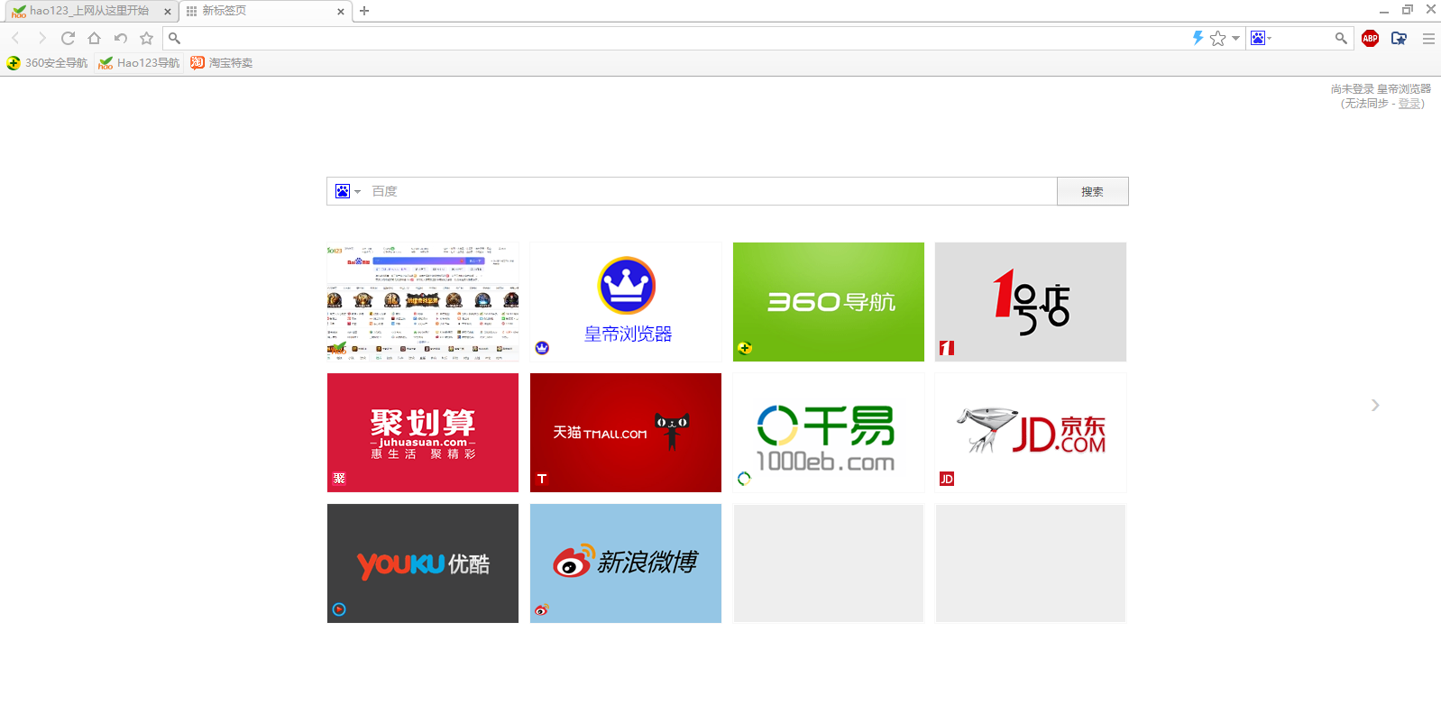Open the 新浪微博 tile

click(x=626, y=563)
